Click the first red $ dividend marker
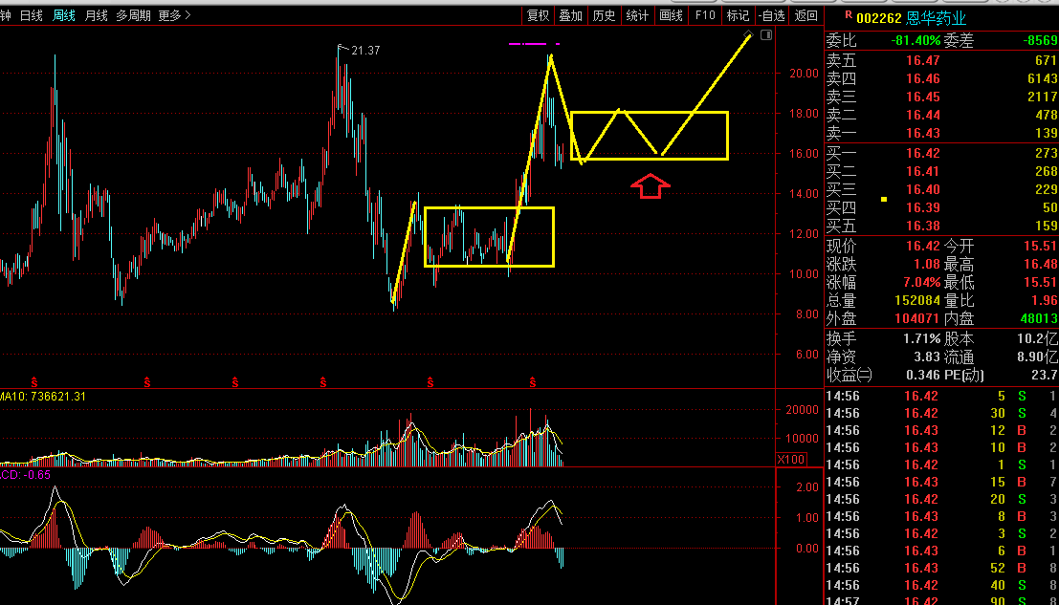 34,382
